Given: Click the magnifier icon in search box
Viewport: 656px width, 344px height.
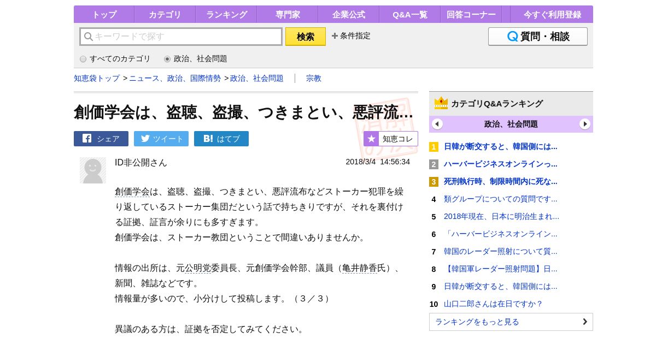Looking at the screenshot, I should [x=88, y=37].
